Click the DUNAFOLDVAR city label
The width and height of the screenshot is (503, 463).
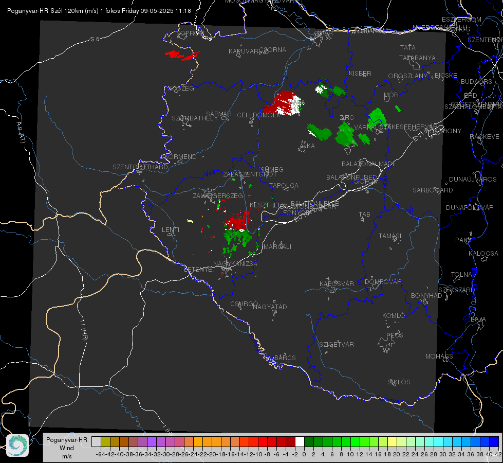coord(470,207)
